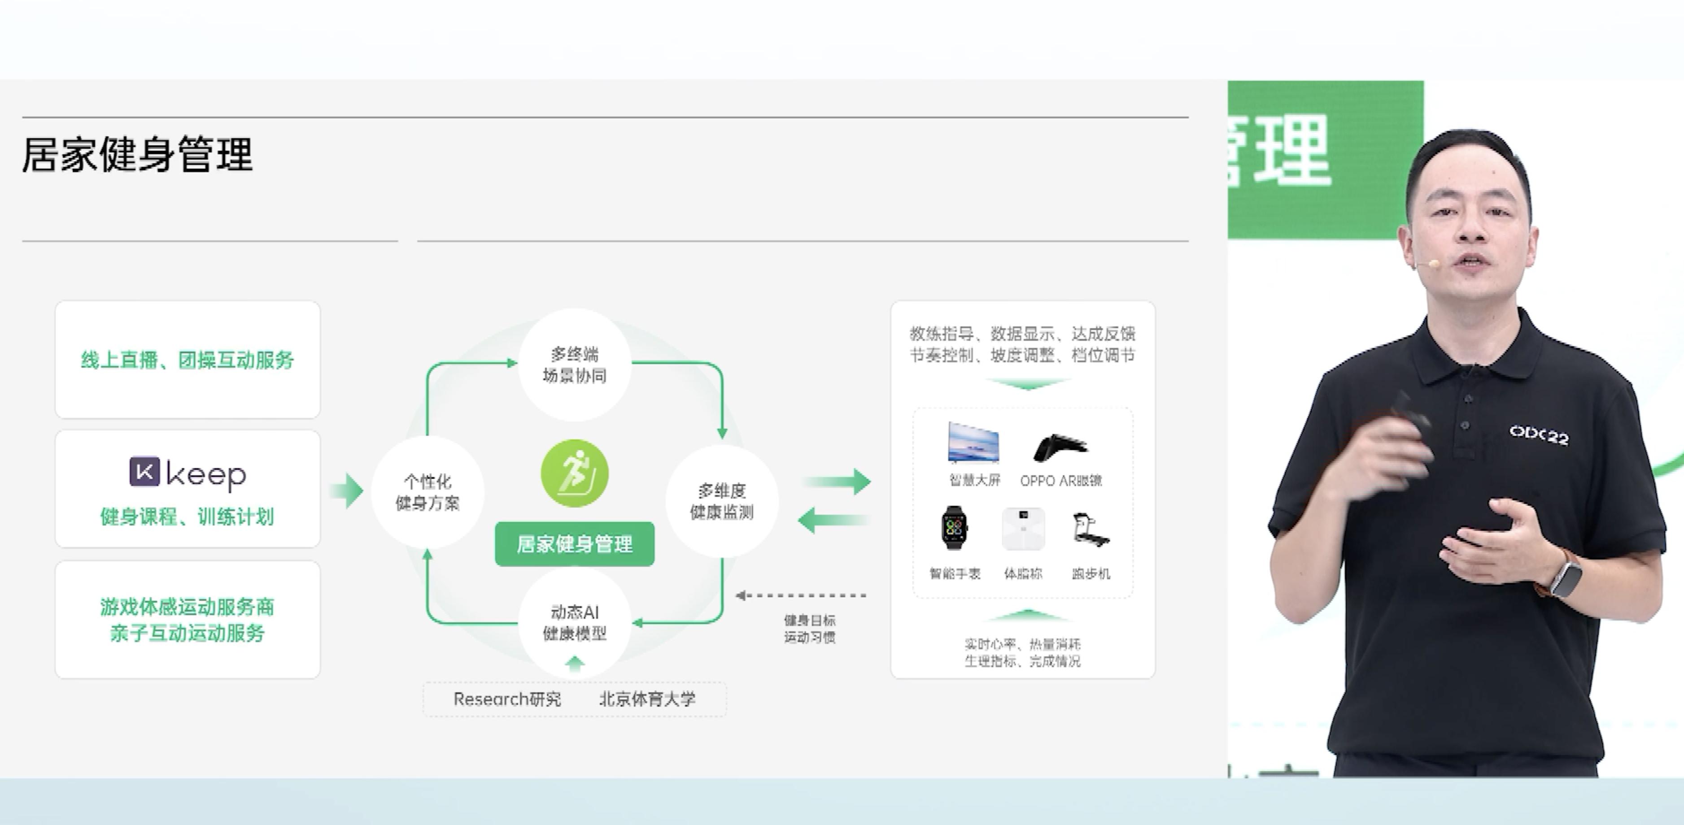Select the 教练指导、数据显示、达成反馈 line
1684x825 pixels.
tap(1022, 334)
